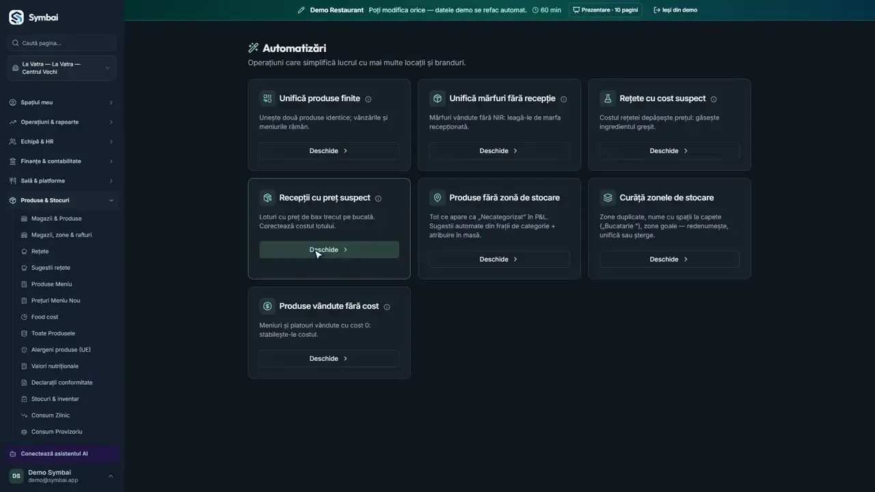Click the Recepții cu preț suspect card icon
This screenshot has height=492, width=875.
pyautogui.click(x=267, y=197)
